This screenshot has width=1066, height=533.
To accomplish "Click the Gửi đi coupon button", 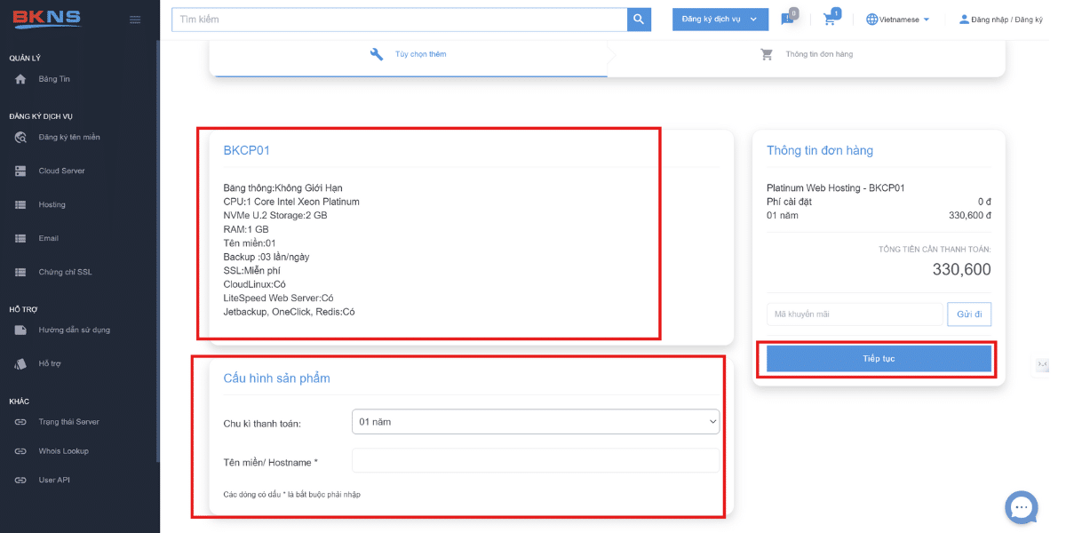I will 969,314.
